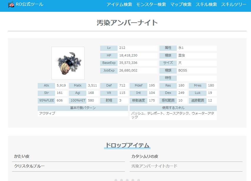Open the RO公式ツール home link
The height and width of the screenshot is (181, 251).
click(29, 4)
